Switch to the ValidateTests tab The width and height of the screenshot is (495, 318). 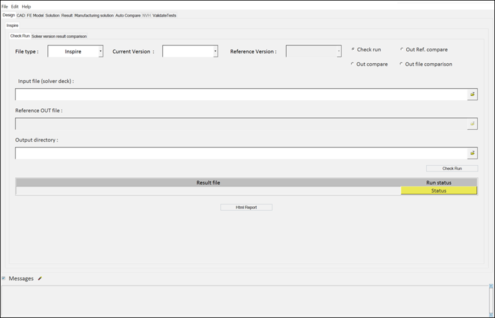point(164,15)
